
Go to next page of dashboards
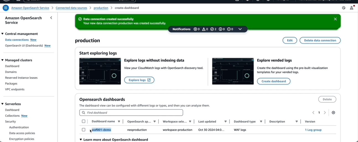pyautogui.click(x=325, y=113)
